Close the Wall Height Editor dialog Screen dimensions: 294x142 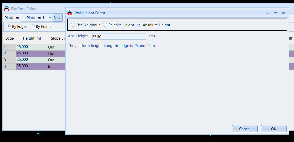(x=283, y=13)
